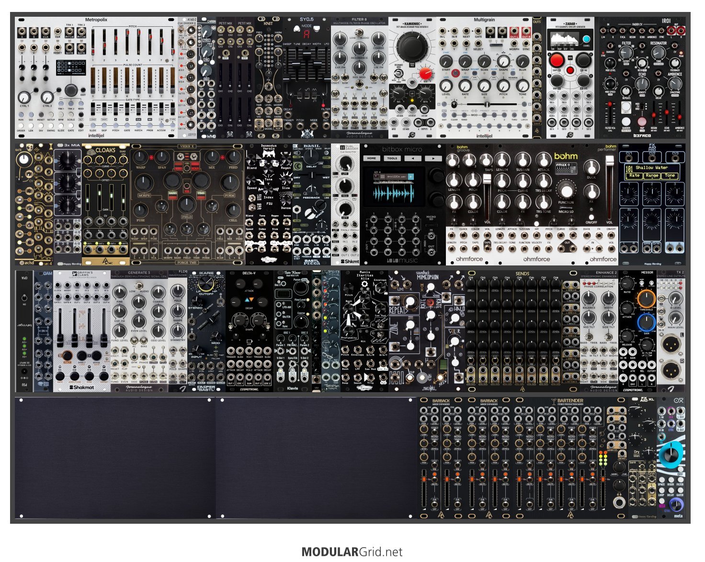Hit the RUN button on Metropolix

(21, 114)
